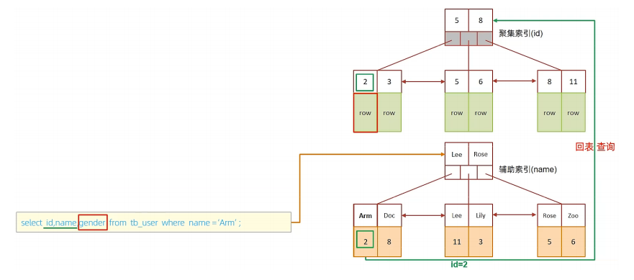This screenshot has width=634, height=280.
Task: Select the Arm key in the name index
Action: pos(365,216)
